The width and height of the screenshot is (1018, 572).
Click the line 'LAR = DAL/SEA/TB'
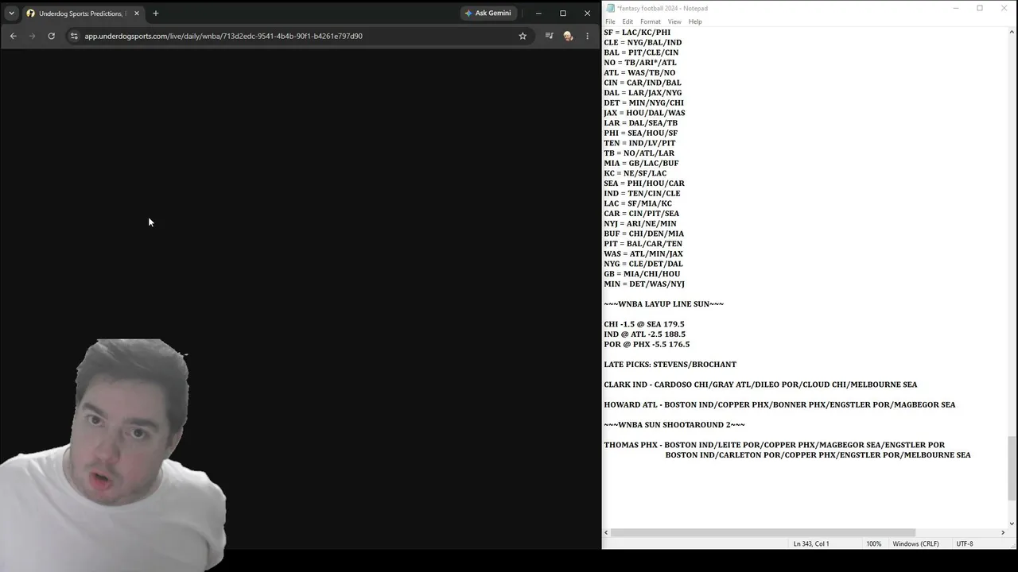point(641,123)
